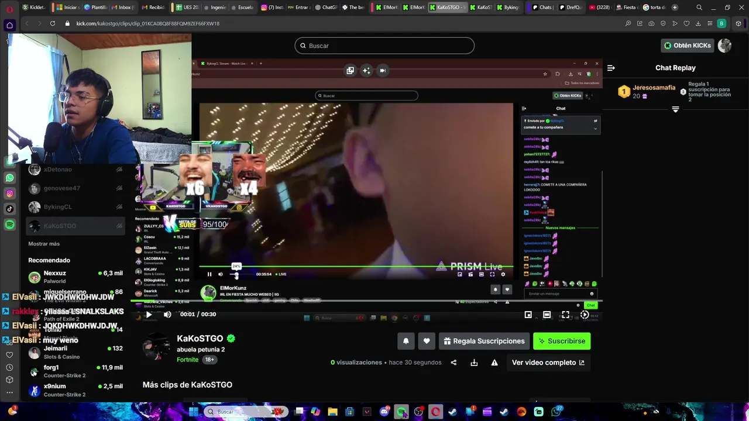Reload the current page
Image resolution: width=749 pixels, height=421 pixels.
[53, 23]
